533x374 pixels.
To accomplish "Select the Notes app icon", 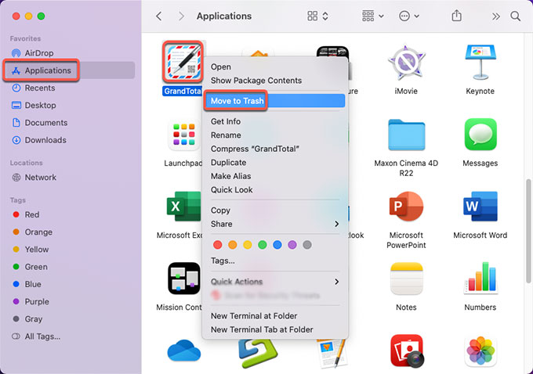I will coord(406,279).
